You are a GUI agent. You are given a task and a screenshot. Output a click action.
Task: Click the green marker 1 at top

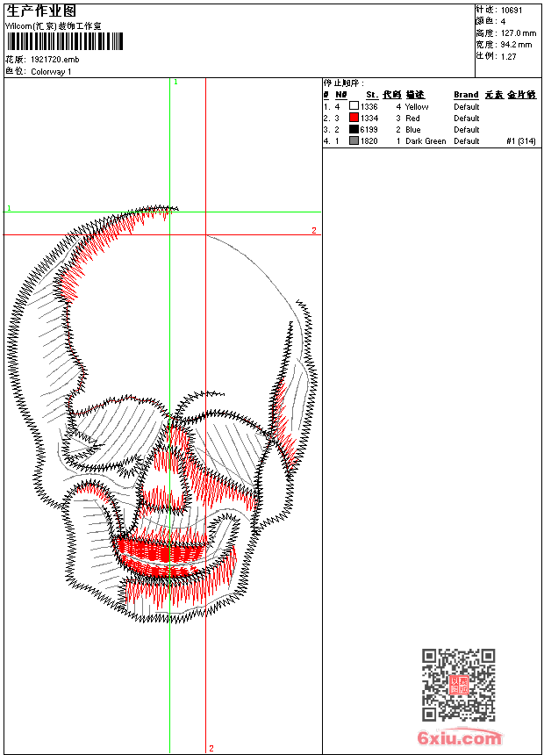(x=175, y=82)
